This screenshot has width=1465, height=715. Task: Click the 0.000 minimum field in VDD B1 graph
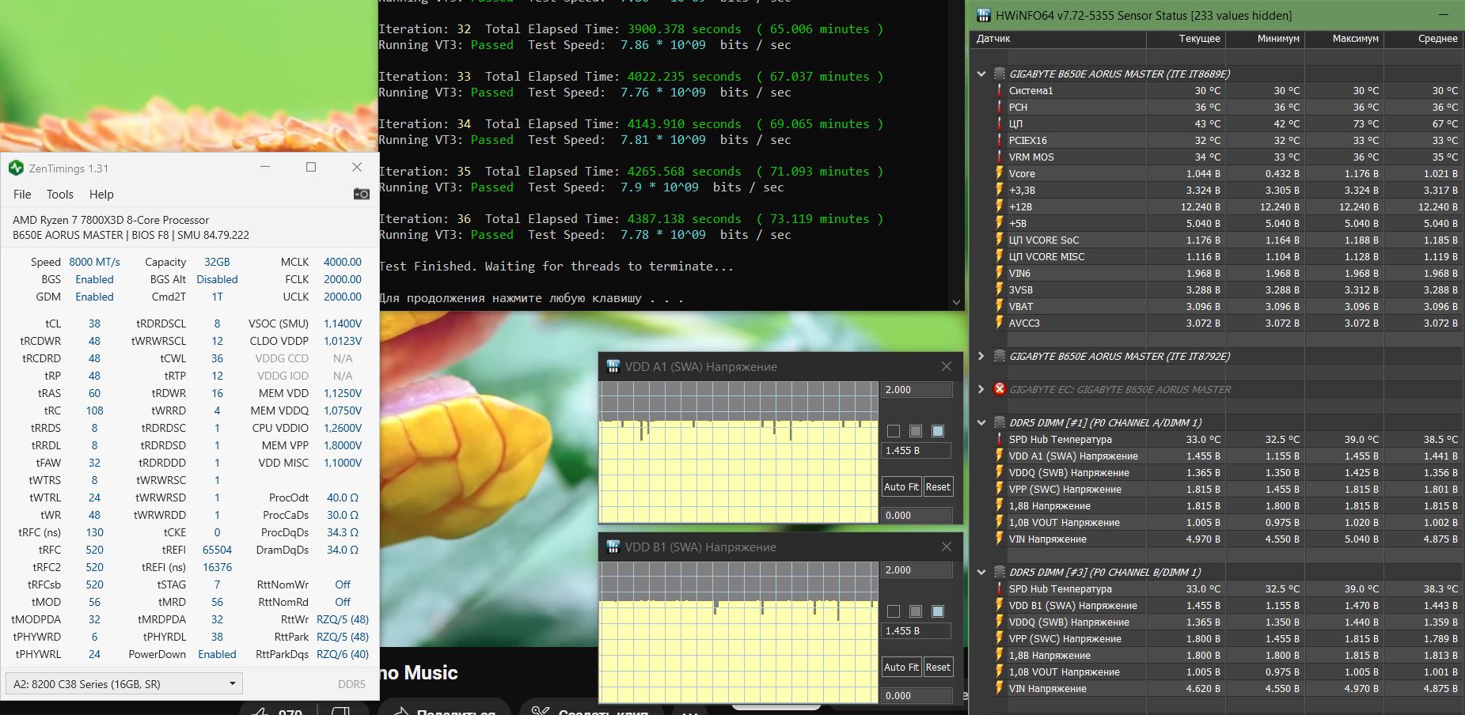tap(917, 695)
